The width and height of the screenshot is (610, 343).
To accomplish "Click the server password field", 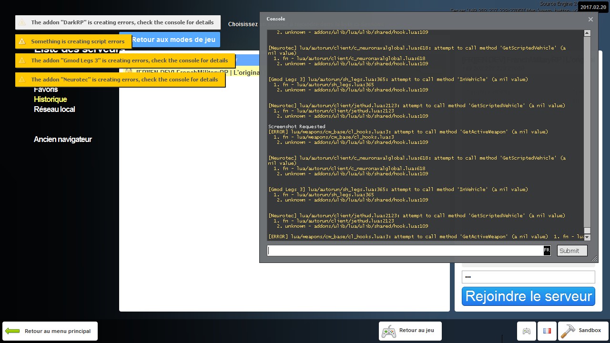I will pos(528,277).
